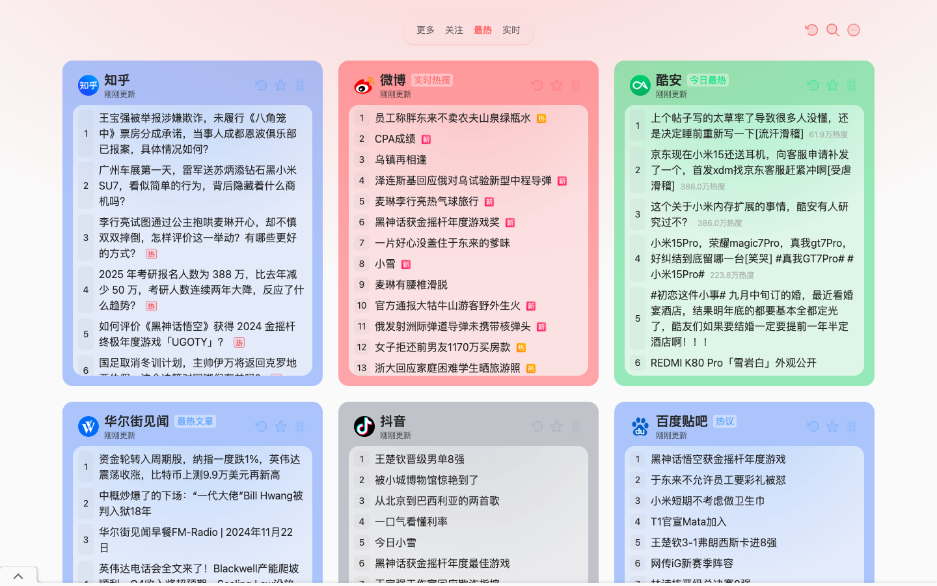Click the 热议 tag on 百度贴吧
This screenshot has height=586, width=937.
coord(725,421)
